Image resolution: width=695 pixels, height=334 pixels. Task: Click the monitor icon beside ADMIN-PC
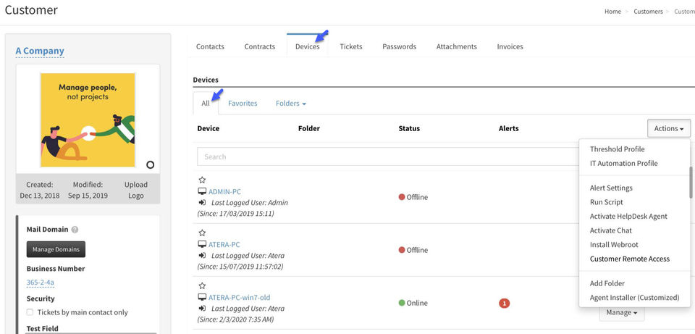coord(202,191)
